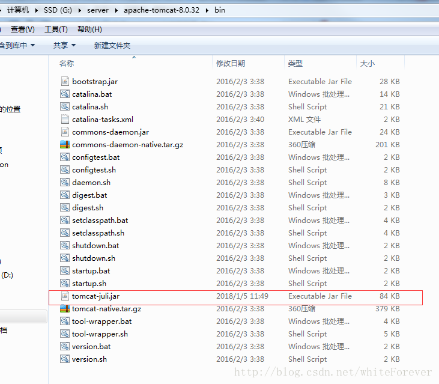Screen dimensions: 439x384
Task: Click the digest.sh file icon
Action: click(x=65, y=207)
